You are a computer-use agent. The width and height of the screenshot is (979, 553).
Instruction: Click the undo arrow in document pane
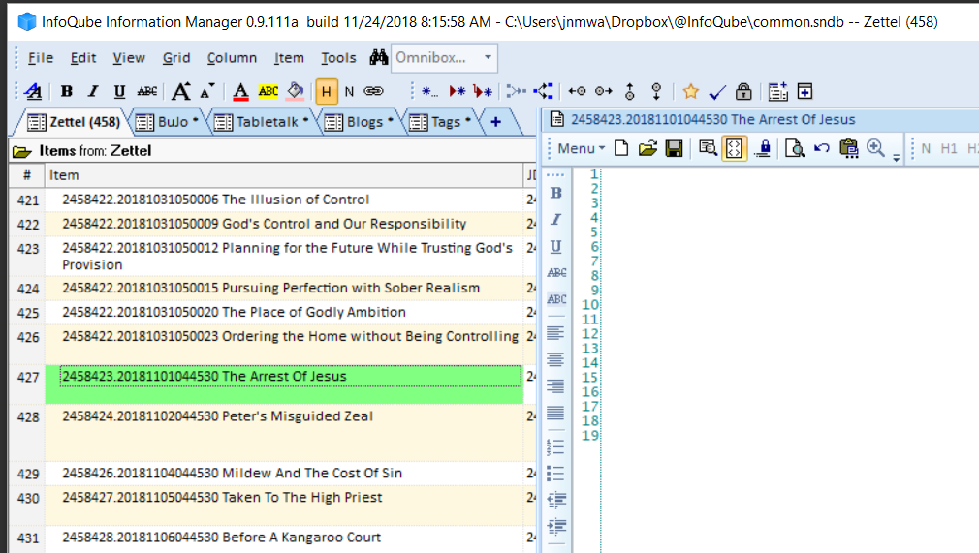coord(822,148)
